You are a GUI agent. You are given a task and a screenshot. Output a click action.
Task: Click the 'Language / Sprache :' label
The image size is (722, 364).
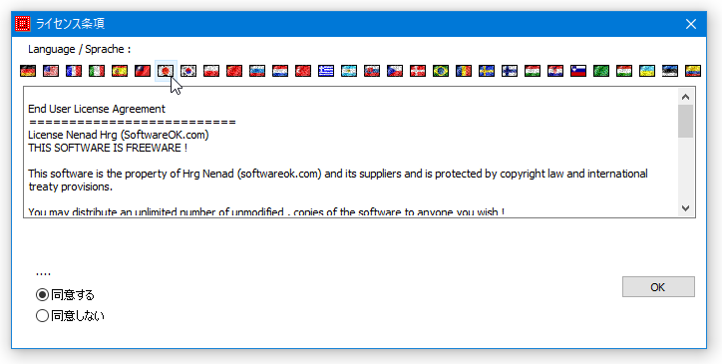click(79, 49)
